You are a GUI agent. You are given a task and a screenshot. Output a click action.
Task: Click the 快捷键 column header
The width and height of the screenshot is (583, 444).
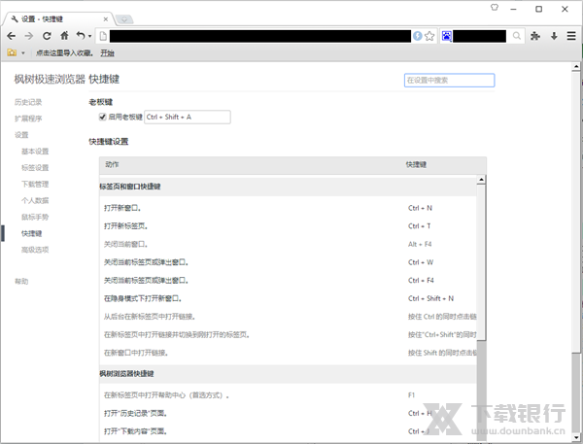(416, 164)
